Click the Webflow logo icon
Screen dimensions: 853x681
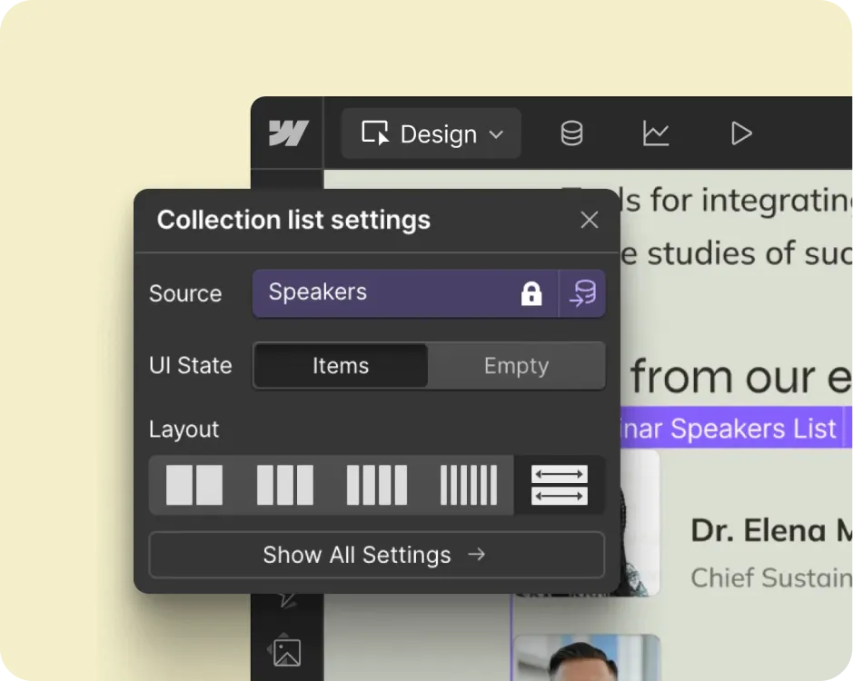point(288,133)
